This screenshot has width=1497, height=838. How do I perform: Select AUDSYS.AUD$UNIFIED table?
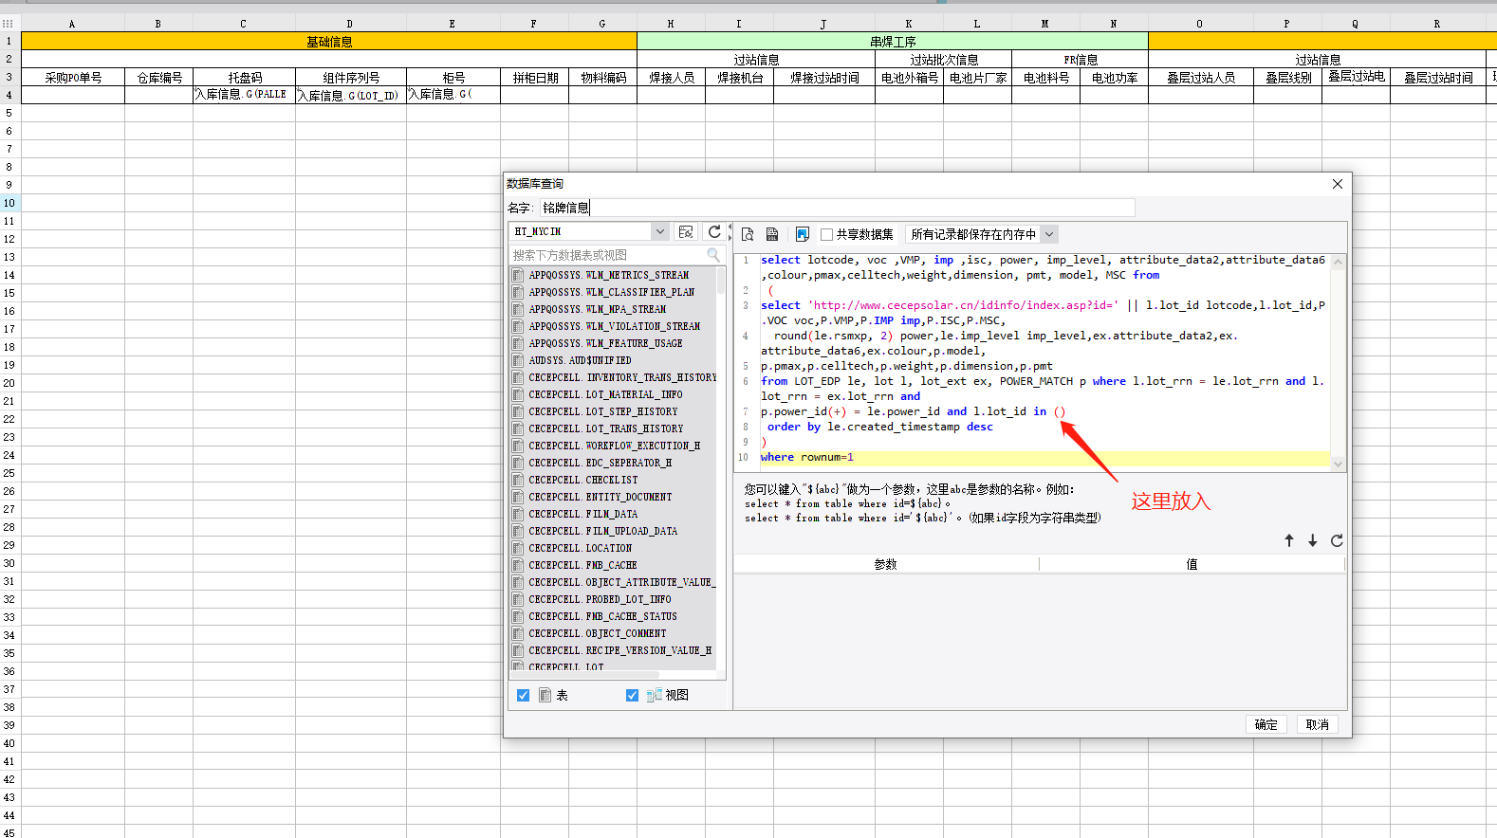tap(580, 360)
